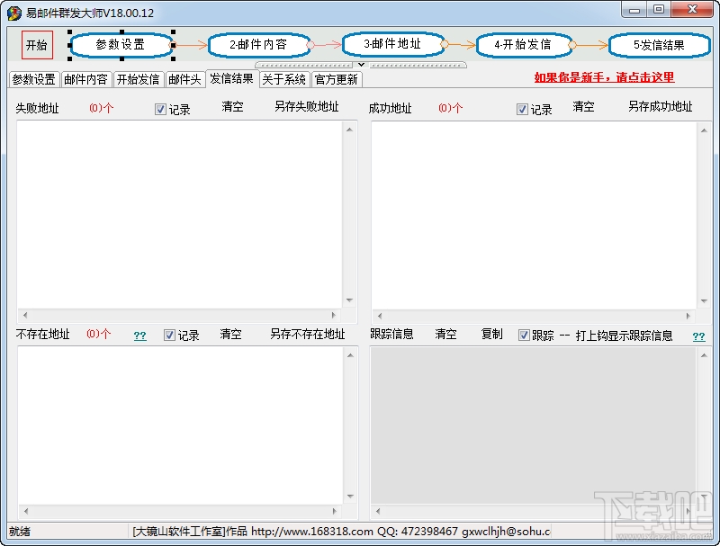Open the ?? help link beside 不存在地址
The image size is (720, 546).
[x=140, y=336]
